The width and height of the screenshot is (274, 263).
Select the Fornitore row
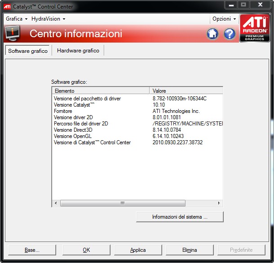click(x=137, y=111)
